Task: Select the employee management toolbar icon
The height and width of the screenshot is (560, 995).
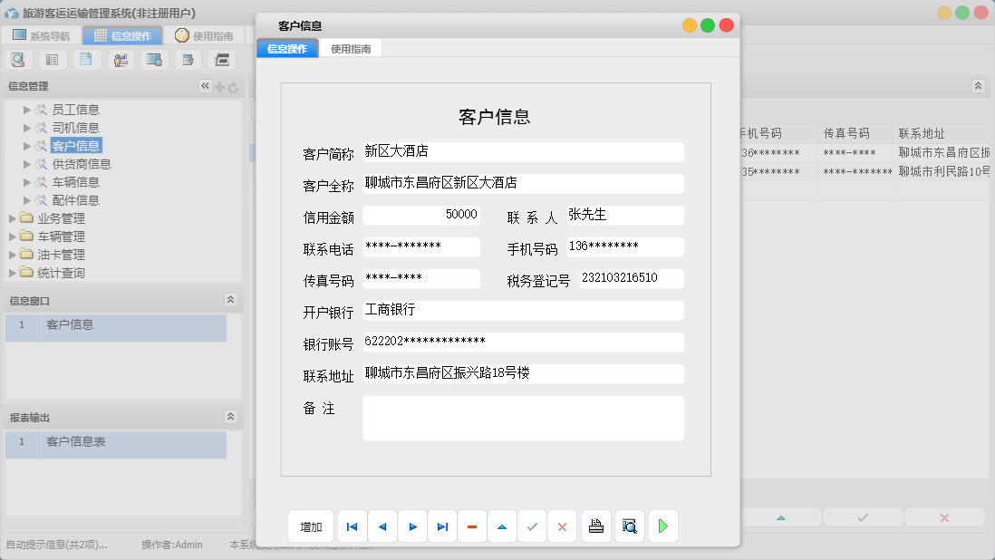Action: (x=121, y=59)
